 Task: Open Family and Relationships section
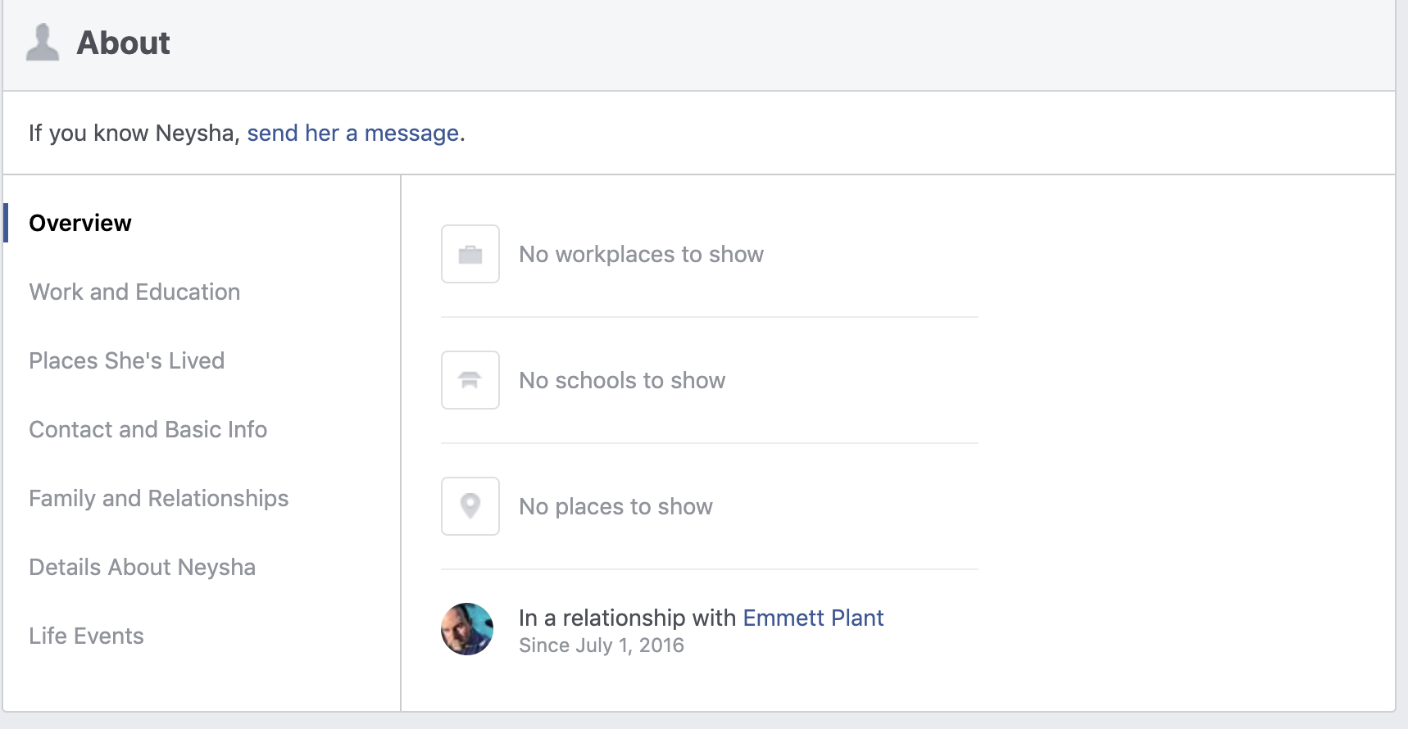coord(159,498)
